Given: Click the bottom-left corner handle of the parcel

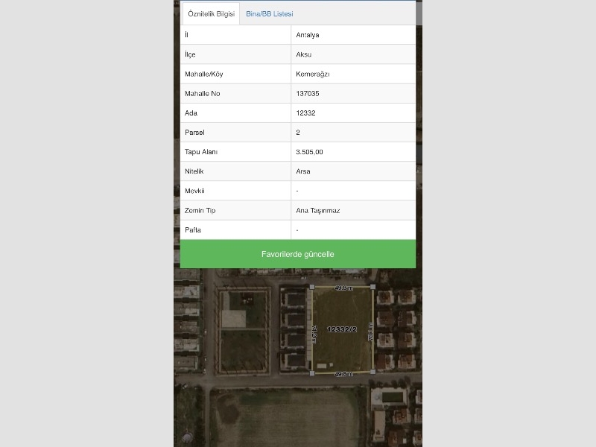Looking at the screenshot, I should pyautogui.click(x=312, y=372).
